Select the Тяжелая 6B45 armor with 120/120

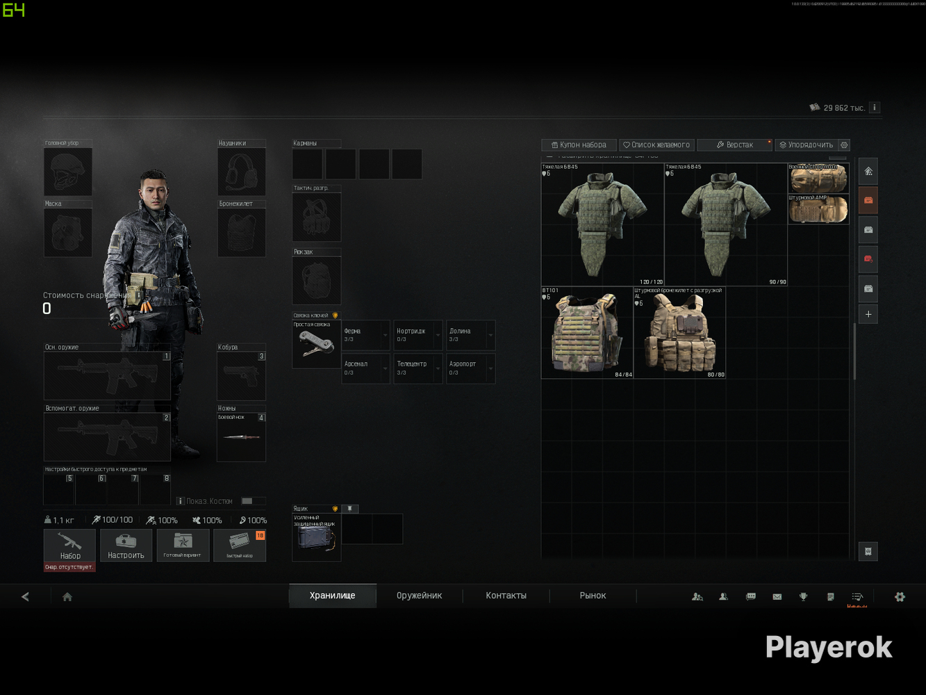coord(602,224)
